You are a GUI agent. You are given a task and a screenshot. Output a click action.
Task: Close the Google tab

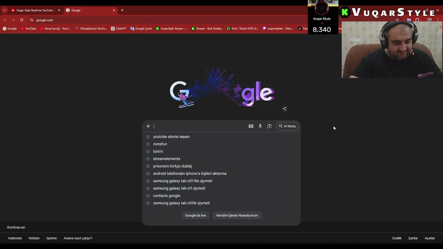coord(114,10)
